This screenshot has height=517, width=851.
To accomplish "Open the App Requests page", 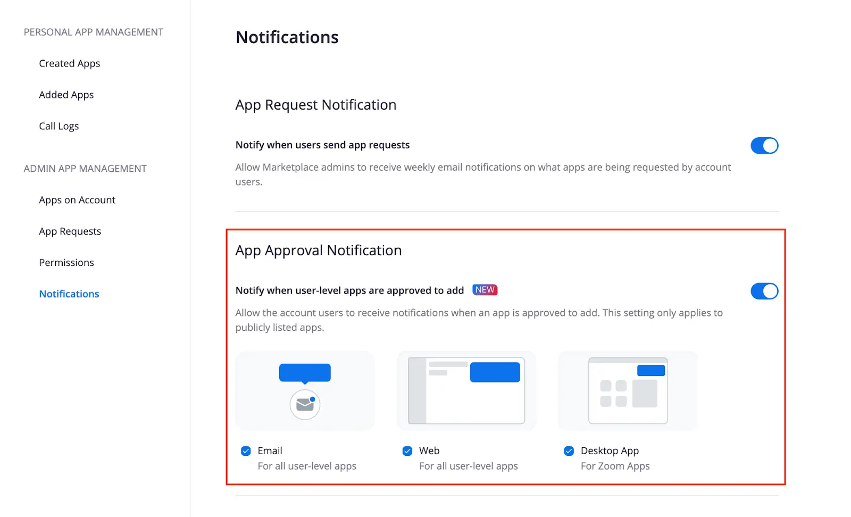I will click(x=70, y=231).
